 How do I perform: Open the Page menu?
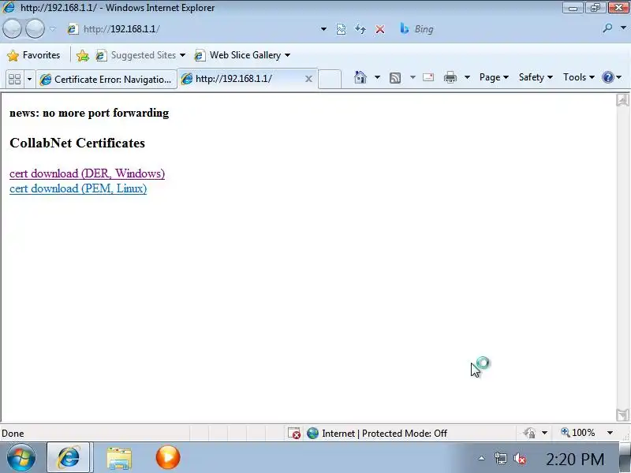coord(494,77)
